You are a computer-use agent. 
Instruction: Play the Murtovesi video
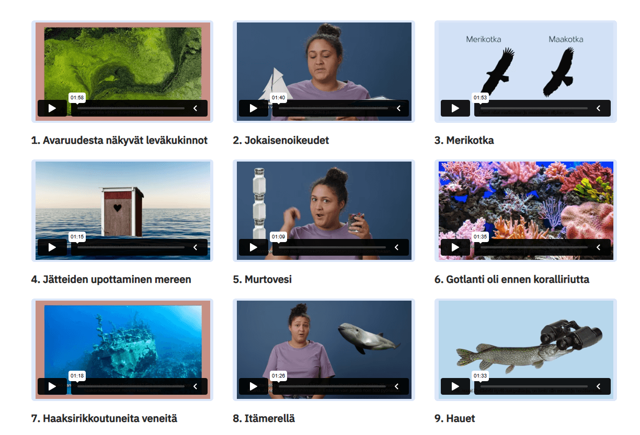click(254, 247)
